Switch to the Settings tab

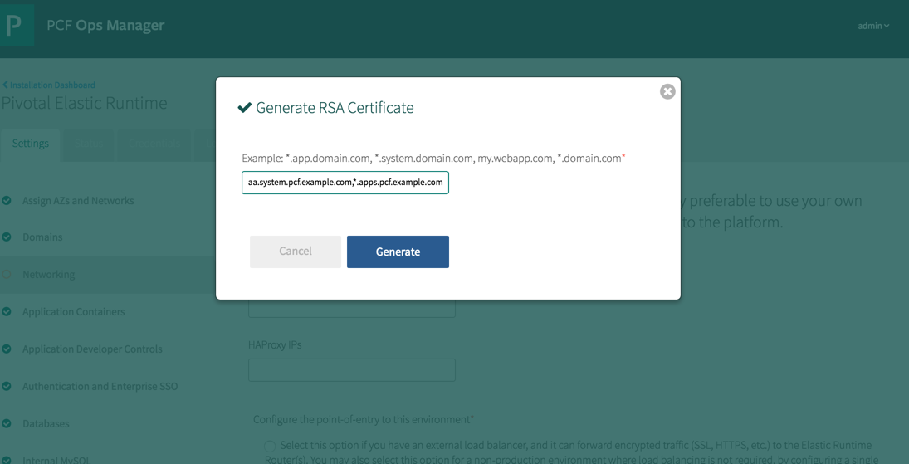point(31,144)
